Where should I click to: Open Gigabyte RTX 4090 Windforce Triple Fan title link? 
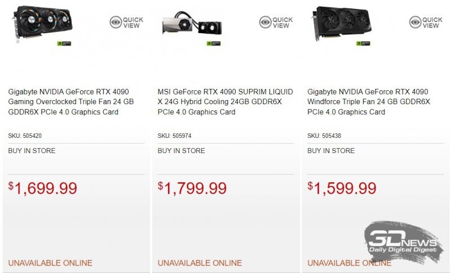tap(369, 102)
